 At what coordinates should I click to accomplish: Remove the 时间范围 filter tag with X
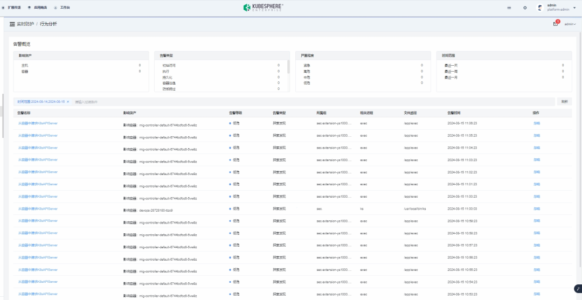(68, 101)
